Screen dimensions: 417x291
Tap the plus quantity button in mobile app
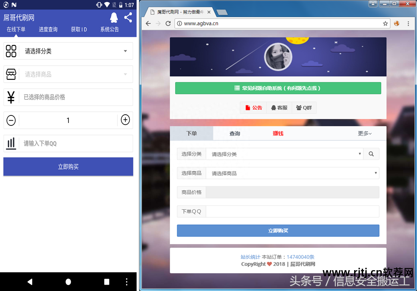click(125, 120)
